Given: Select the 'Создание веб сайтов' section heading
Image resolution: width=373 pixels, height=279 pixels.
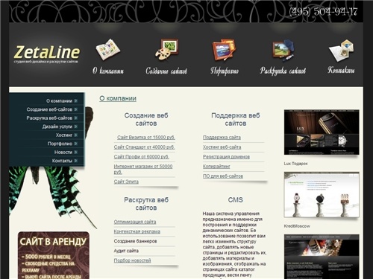Looking at the screenshot, I should point(146,119).
